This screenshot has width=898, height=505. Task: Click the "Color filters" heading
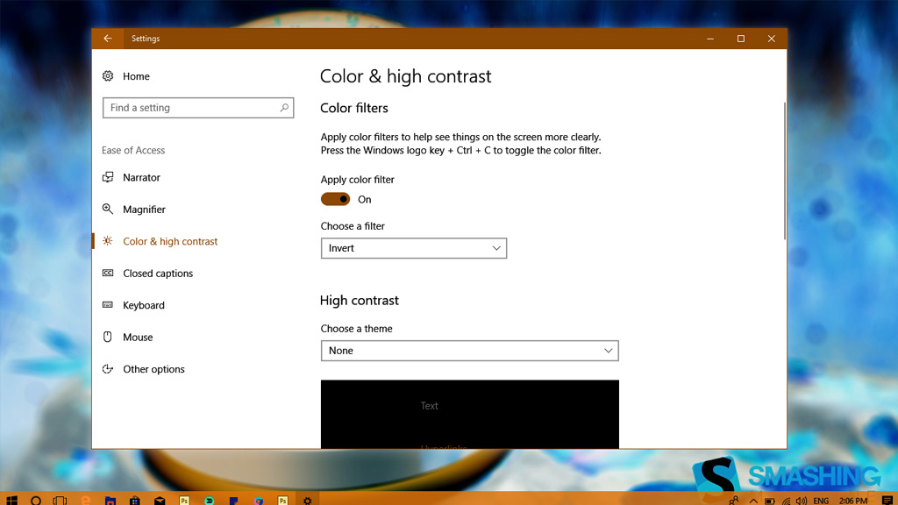(354, 108)
